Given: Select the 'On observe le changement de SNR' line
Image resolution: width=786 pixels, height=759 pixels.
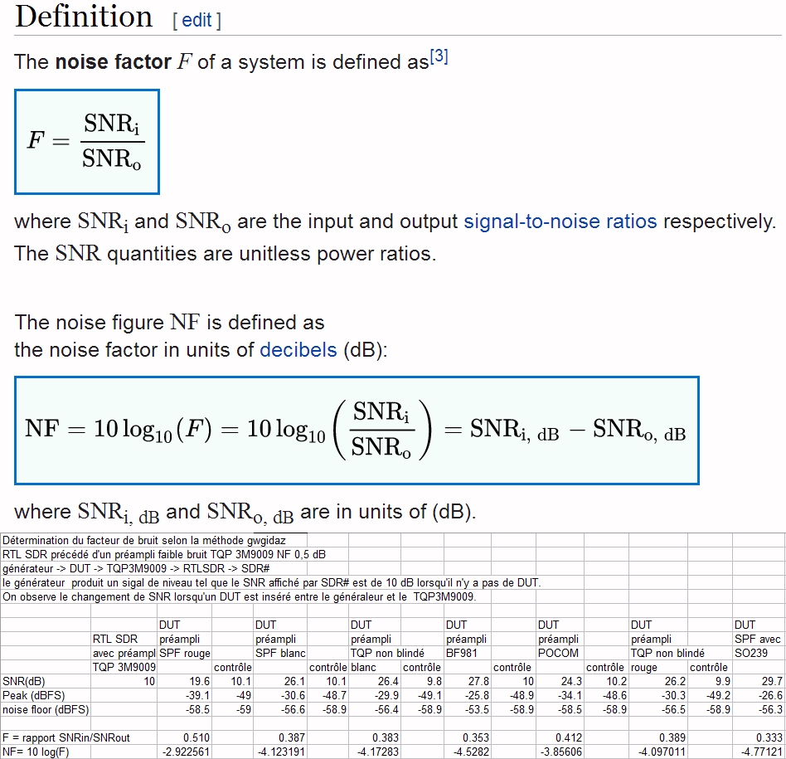Looking at the screenshot, I should pyautogui.click(x=239, y=596).
